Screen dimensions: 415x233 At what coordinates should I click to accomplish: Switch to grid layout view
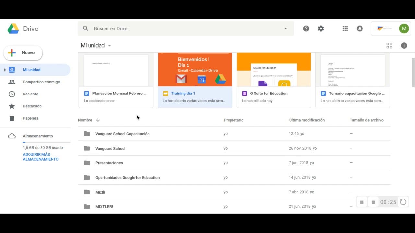[x=389, y=46]
